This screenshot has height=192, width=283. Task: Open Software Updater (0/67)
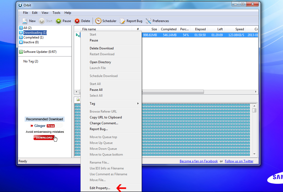coord(40,52)
